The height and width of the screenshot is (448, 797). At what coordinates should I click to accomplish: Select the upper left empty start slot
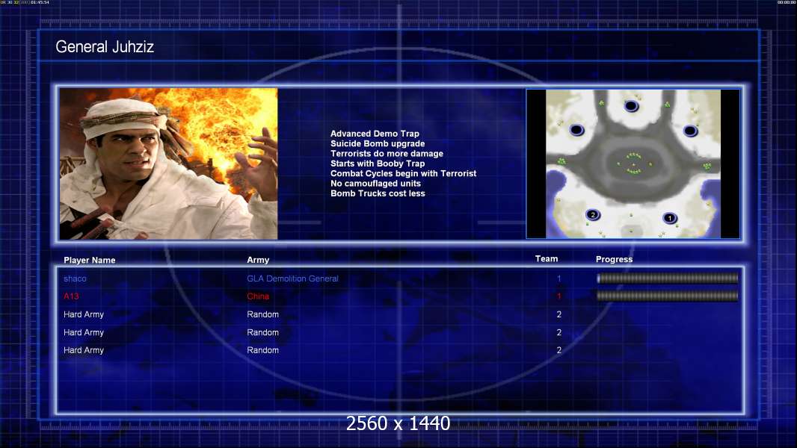point(576,131)
